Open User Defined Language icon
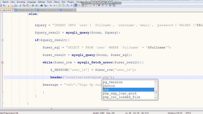This screenshot has height=114, width=203. tap(79, 5)
